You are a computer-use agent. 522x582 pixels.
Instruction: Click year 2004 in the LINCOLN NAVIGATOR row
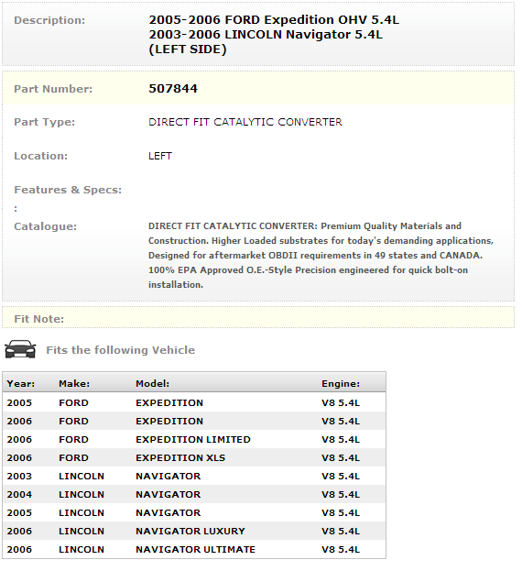point(19,494)
